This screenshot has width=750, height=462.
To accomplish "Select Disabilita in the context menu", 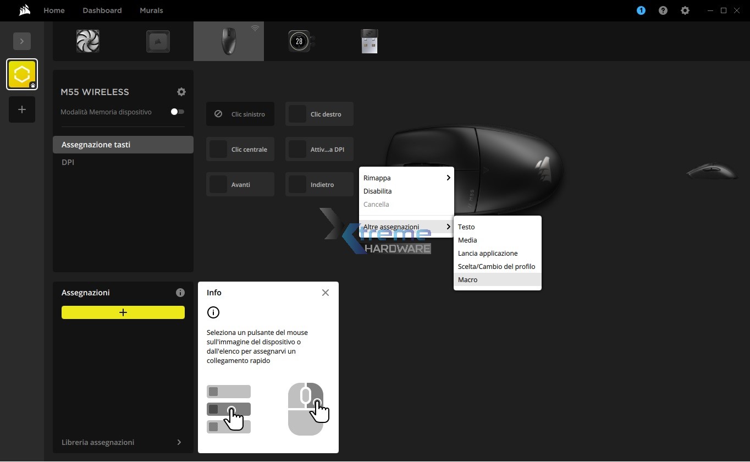I will [378, 191].
